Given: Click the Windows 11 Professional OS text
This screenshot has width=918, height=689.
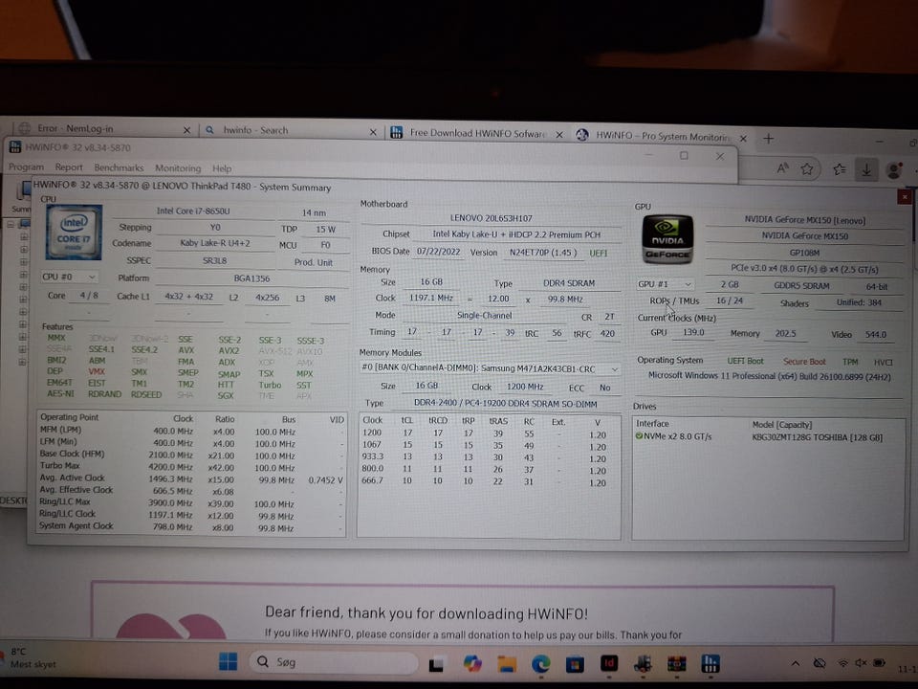Looking at the screenshot, I should (x=769, y=377).
